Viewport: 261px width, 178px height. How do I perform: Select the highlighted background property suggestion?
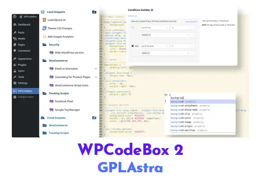click(x=203, y=101)
